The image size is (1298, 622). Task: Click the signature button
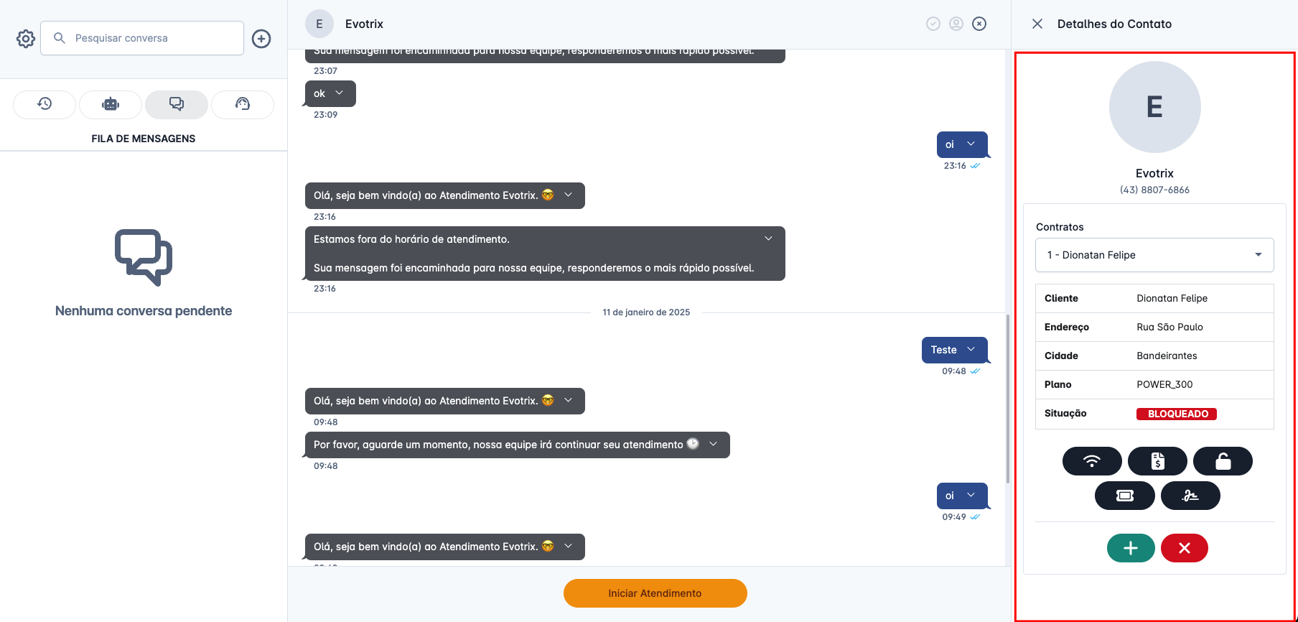point(1190,496)
